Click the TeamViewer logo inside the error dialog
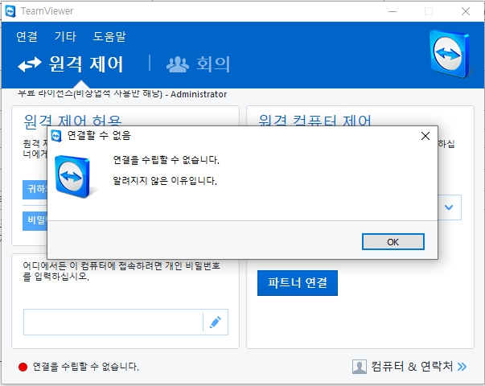The height and width of the screenshot is (386, 485). [72, 177]
